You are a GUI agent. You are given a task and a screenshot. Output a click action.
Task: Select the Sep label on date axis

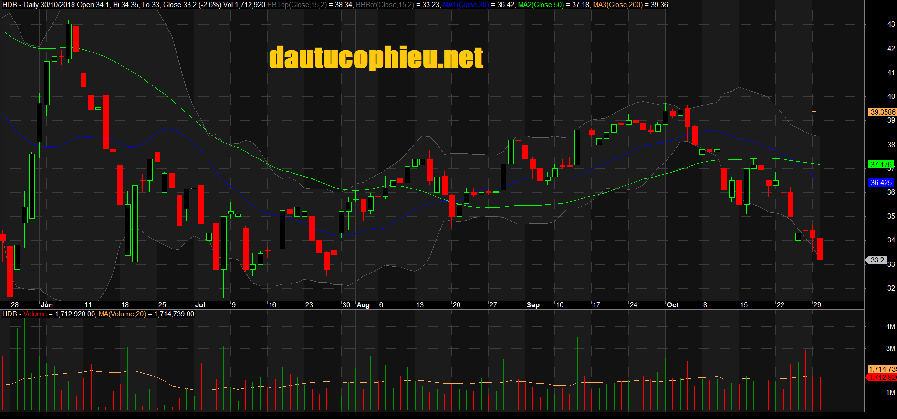coord(532,305)
